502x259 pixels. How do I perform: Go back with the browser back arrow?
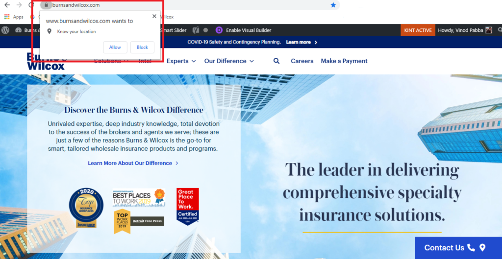[7, 5]
